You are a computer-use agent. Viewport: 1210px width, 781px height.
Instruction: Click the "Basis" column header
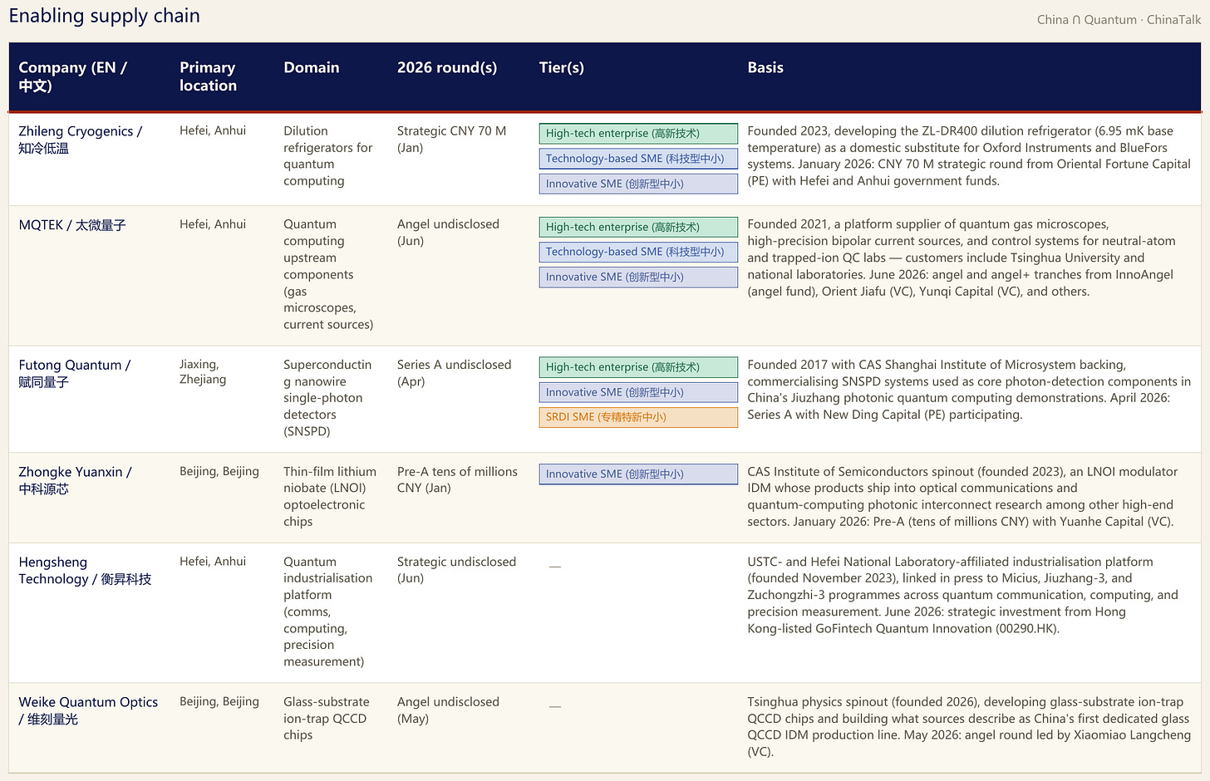pos(765,67)
